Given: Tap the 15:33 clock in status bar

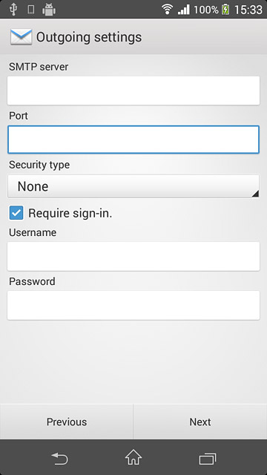Looking at the screenshot, I should pyautogui.click(x=248, y=10).
